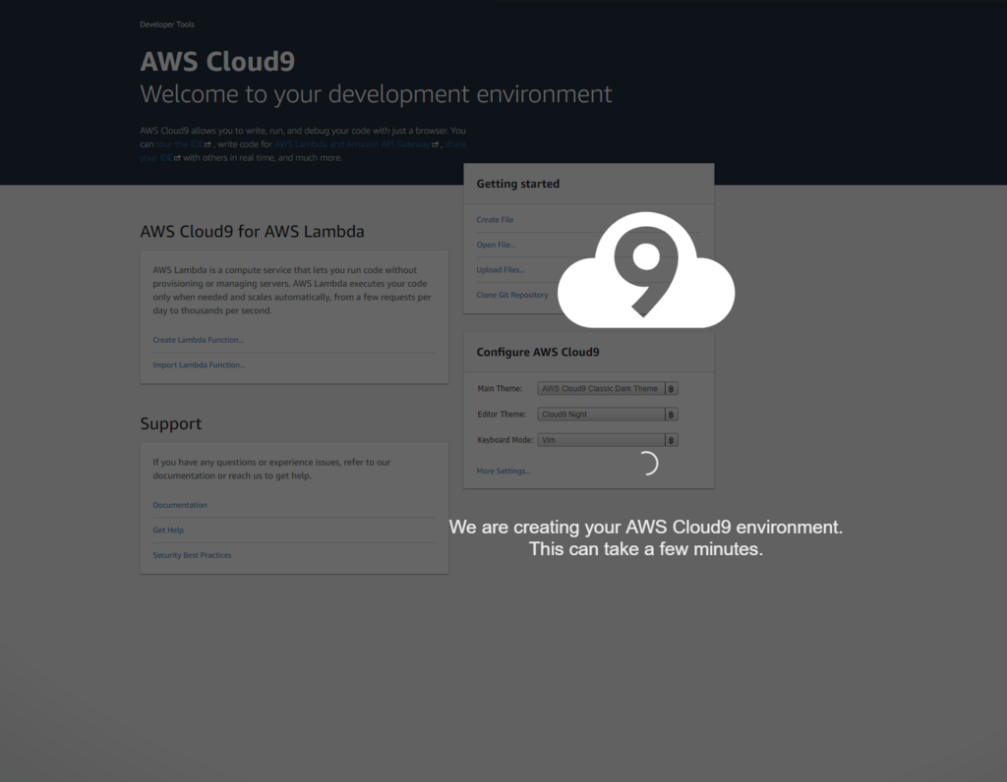Click the Cloud9 cloud logo

click(646, 269)
